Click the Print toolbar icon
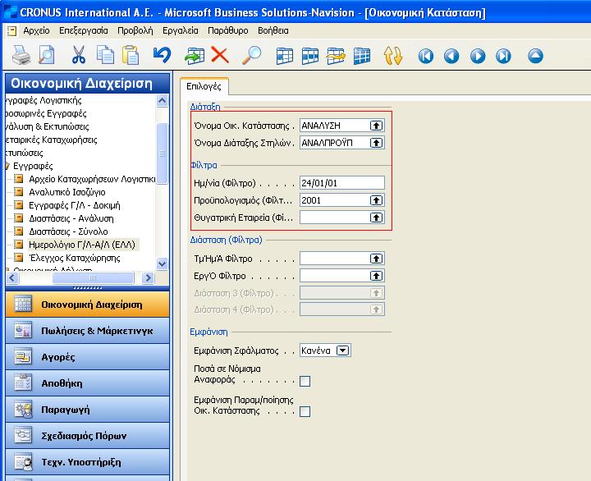 click(21, 56)
